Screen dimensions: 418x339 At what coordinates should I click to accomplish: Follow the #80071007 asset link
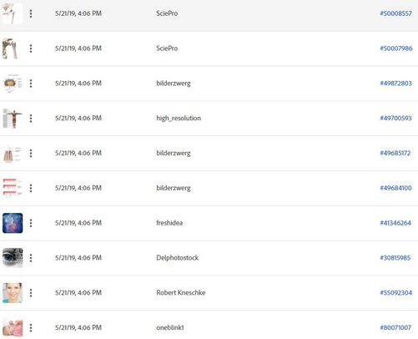[x=395, y=327]
